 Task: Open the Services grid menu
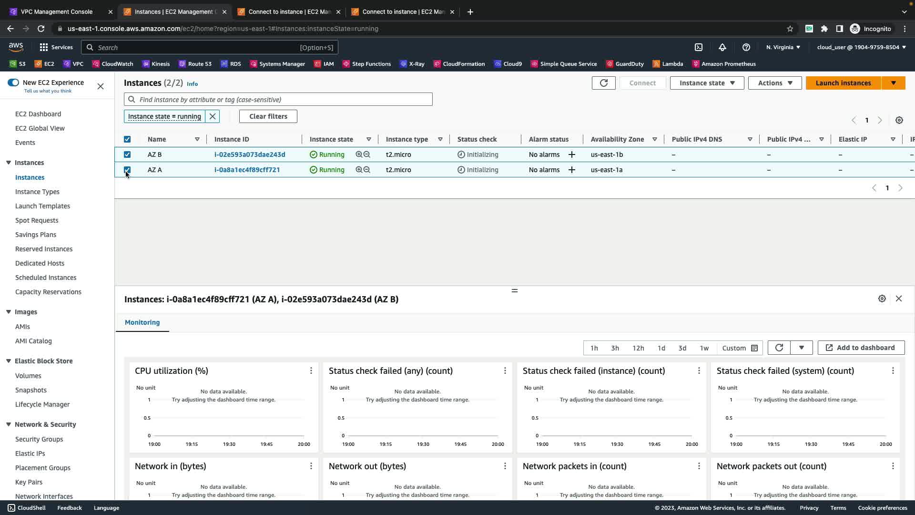click(56, 47)
